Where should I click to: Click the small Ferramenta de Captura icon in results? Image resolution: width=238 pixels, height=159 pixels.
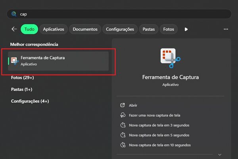pyautogui.click(x=15, y=61)
